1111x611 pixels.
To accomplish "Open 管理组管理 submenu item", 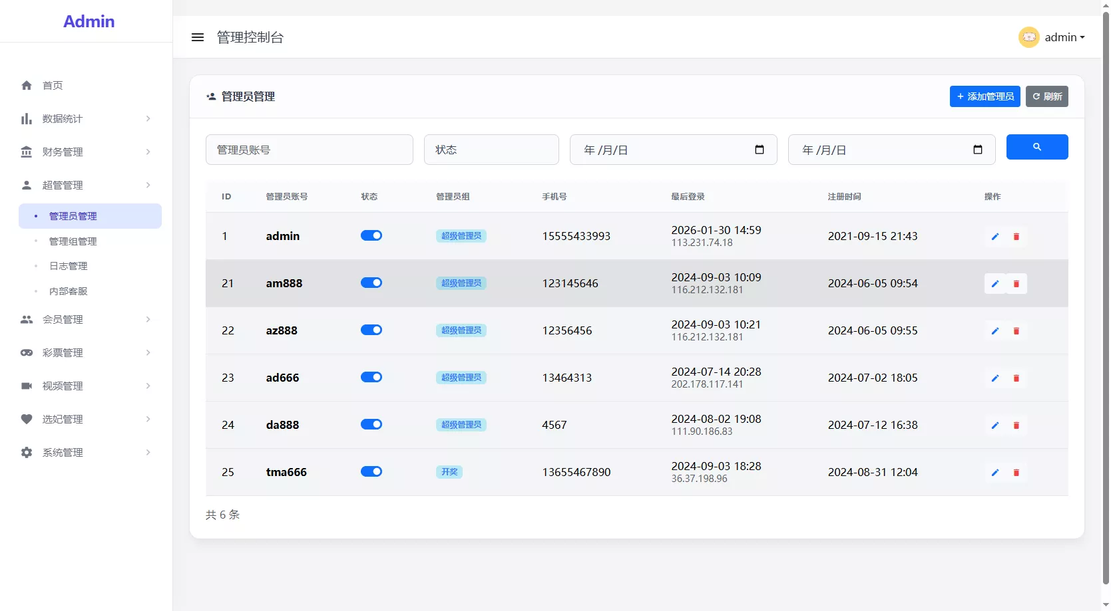I will (73, 241).
